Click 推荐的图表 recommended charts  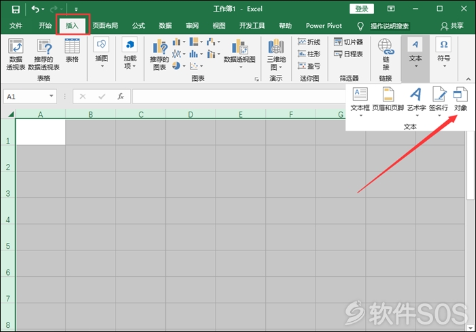(159, 55)
